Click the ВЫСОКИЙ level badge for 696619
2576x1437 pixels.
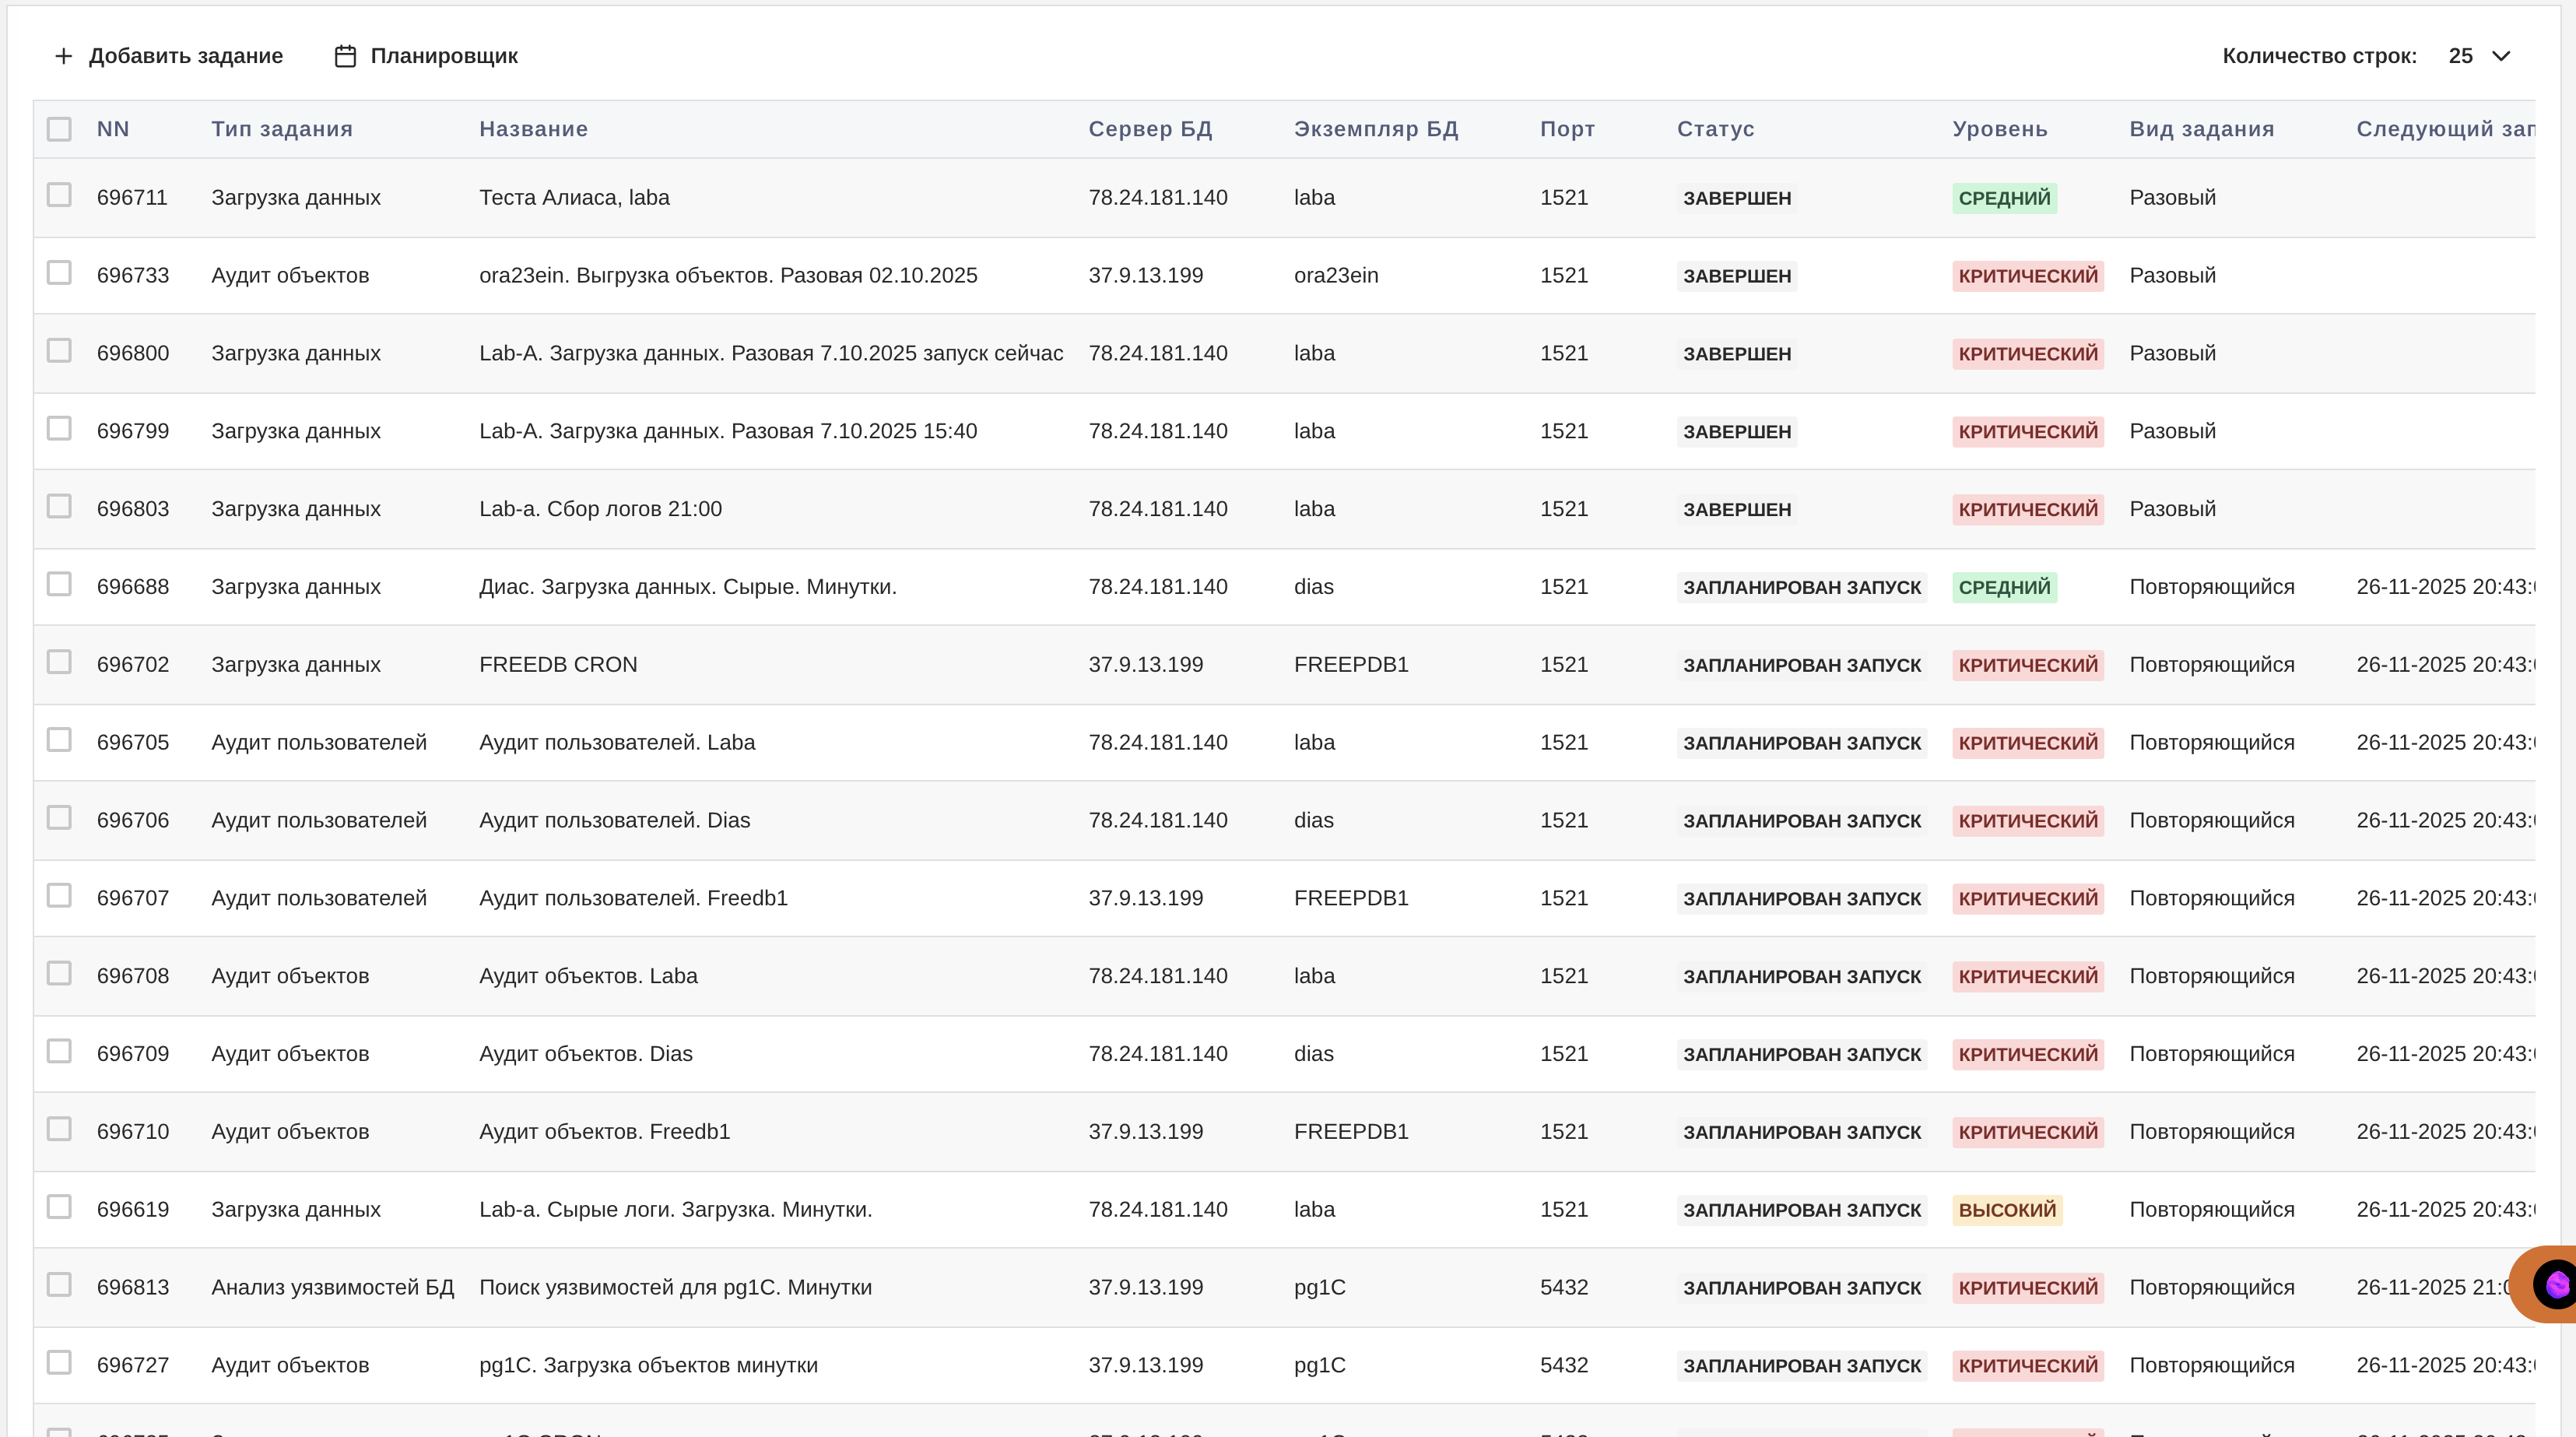pyautogui.click(x=2006, y=1210)
